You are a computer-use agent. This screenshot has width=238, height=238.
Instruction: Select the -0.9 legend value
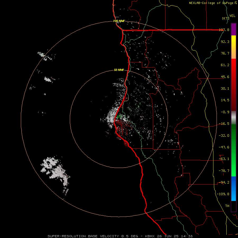point(225,112)
